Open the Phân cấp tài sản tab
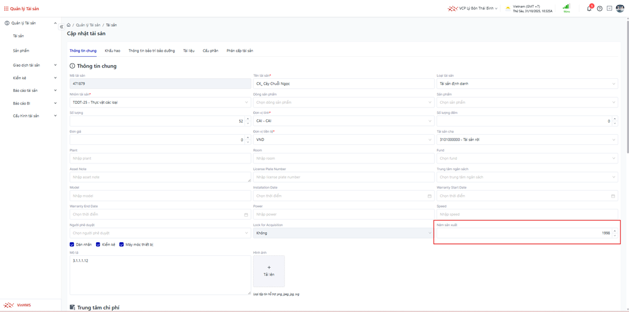This screenshot has height=312, width=629. (x=240, y=51)
